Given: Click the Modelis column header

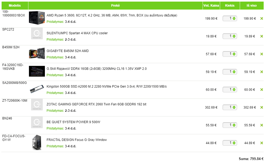Looking at the screenshot, I should (15, 6).
